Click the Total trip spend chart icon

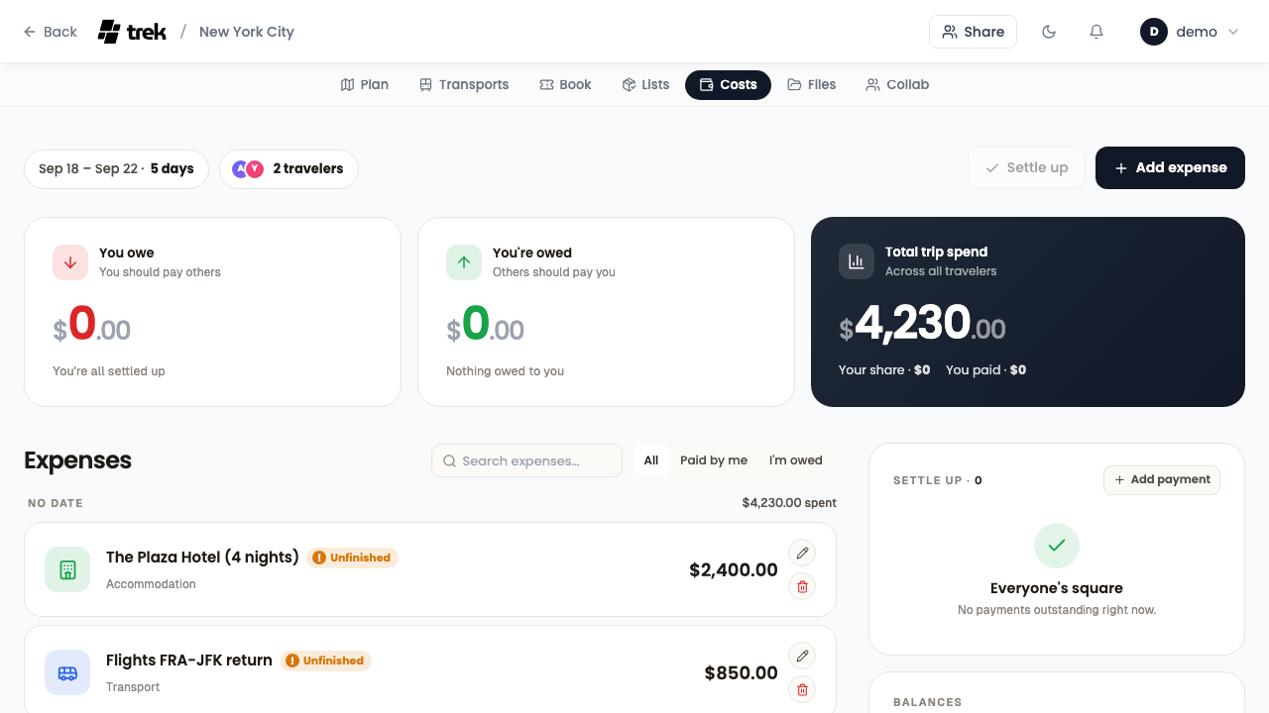click(857, 261)
